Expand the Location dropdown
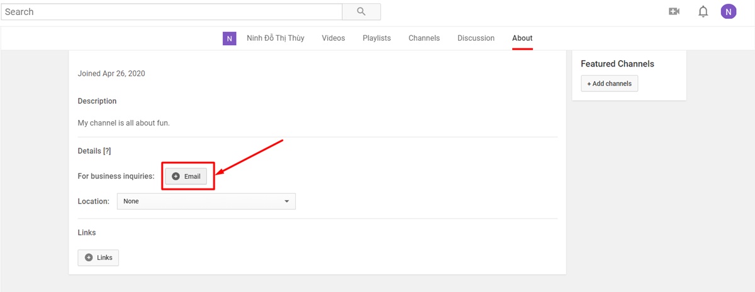This screenshot has width=755, height=292. [x=206, y=201]
